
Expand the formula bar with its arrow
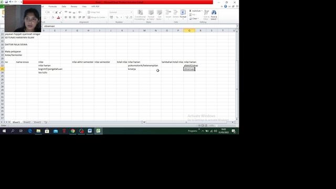pyautogui.click(x=237, y=26)
